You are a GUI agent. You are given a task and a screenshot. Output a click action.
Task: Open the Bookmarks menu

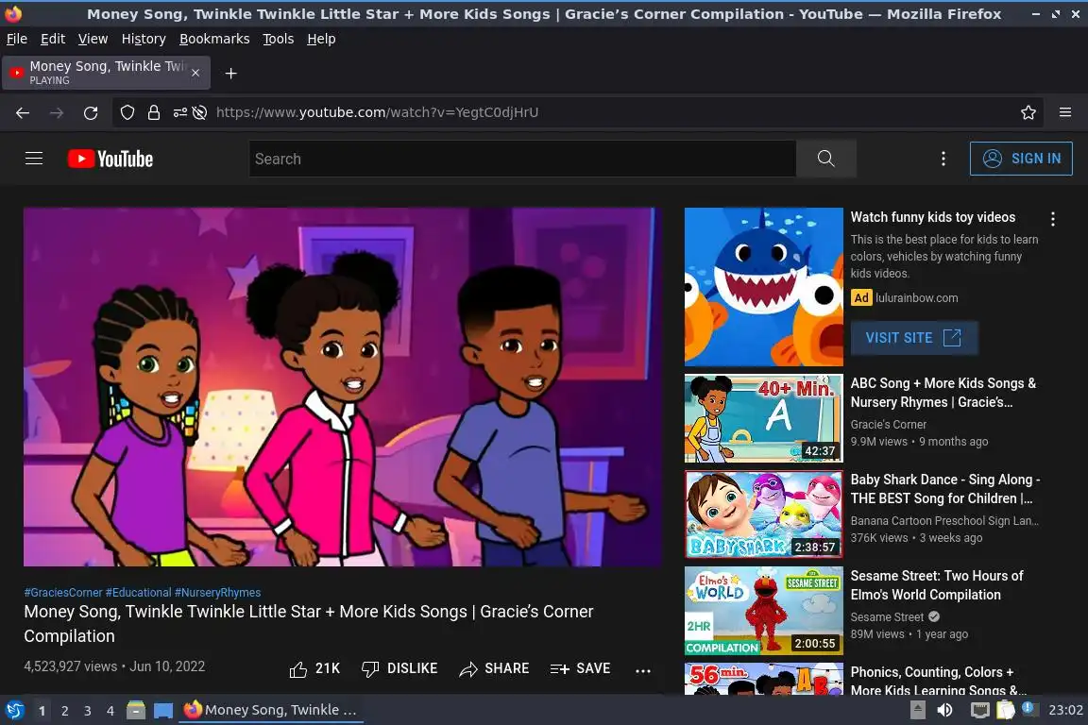click(214, 39)
